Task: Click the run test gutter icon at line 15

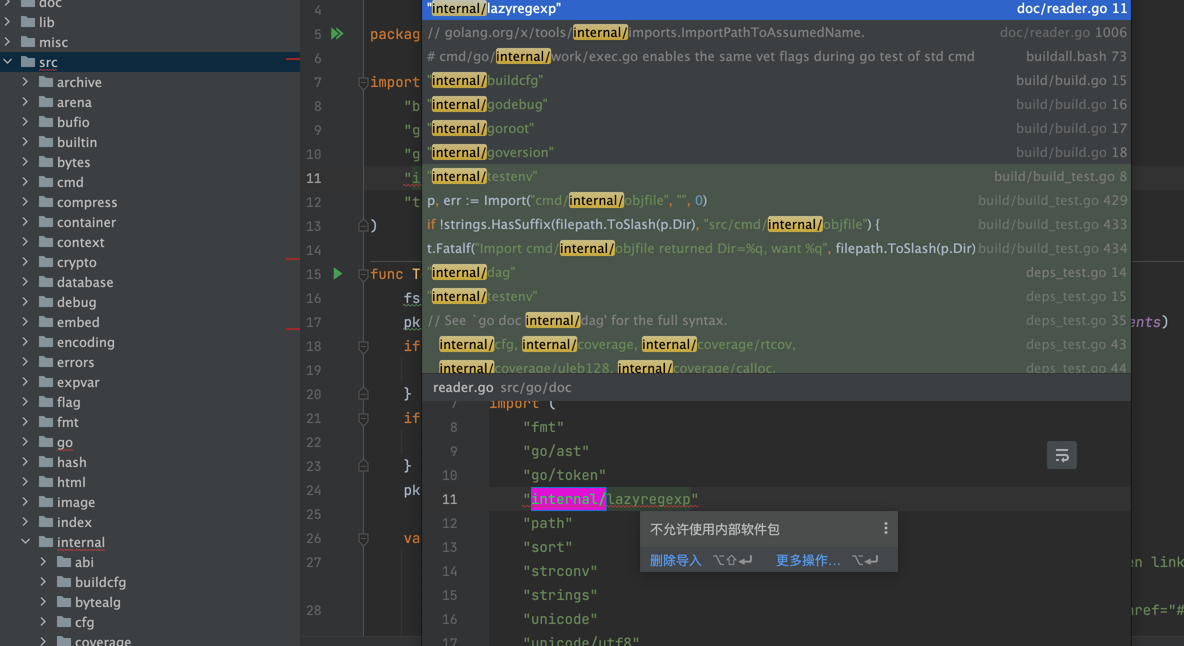Action: (x=337, y=273)
